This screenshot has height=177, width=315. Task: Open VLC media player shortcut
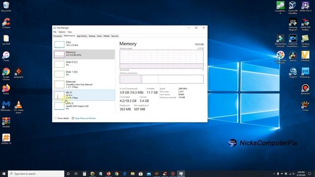19,107
